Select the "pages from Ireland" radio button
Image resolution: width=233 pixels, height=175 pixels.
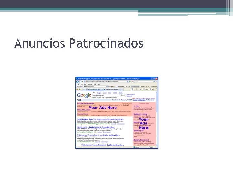click(105, 98)
